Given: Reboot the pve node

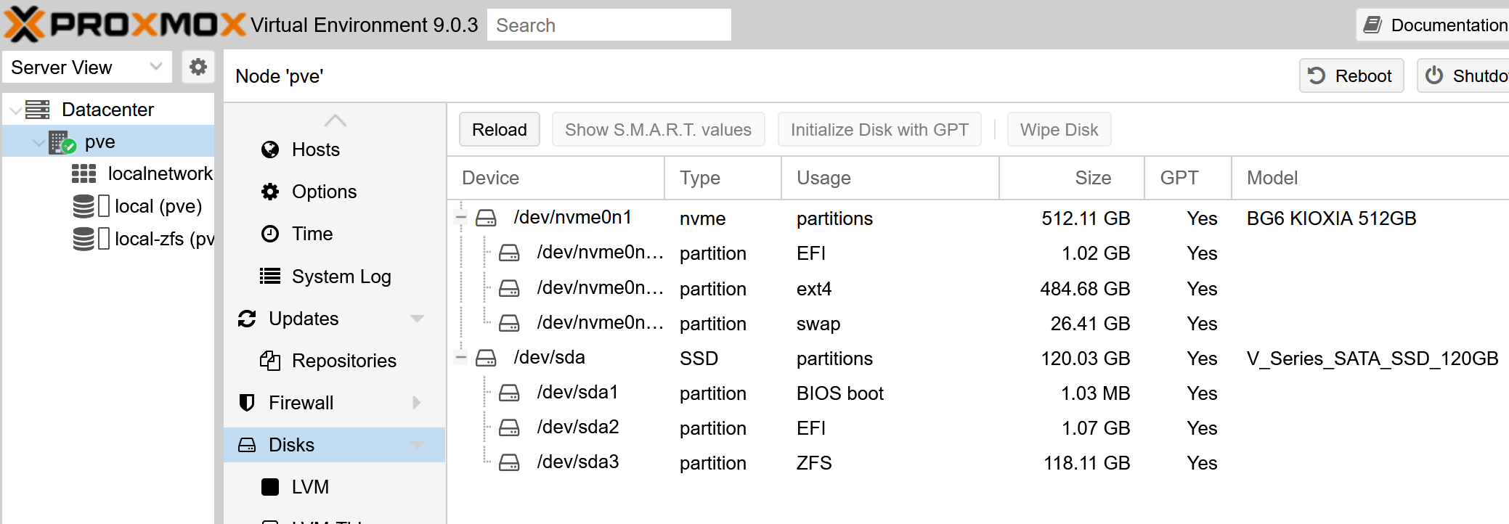Looking at the screenshot, I should click(x=1351, y=75).
